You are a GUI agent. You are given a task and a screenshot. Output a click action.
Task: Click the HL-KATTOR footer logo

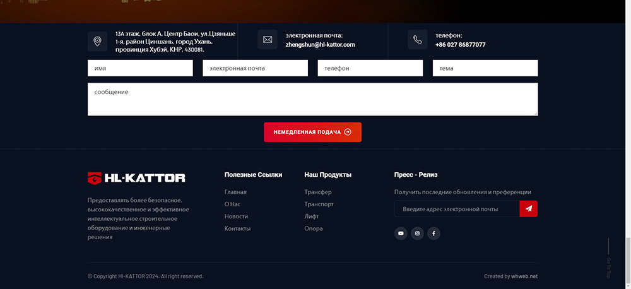136,178
